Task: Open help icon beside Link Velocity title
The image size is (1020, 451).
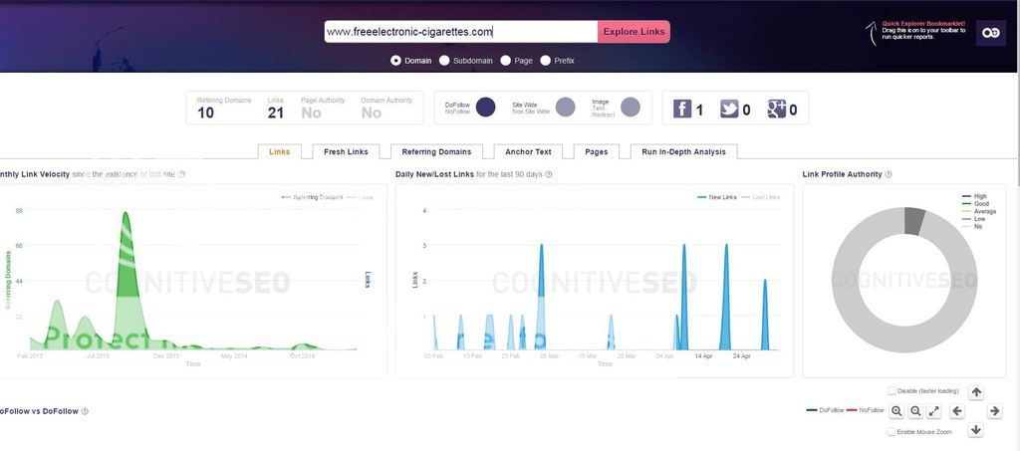Action: pyautogui.click(x=181, y=174)
